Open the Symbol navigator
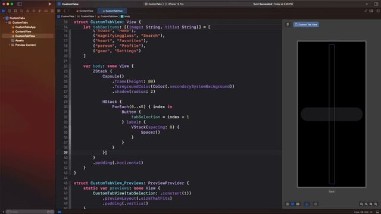The width and height of the screenshot is (381, 214). point(15,11)
